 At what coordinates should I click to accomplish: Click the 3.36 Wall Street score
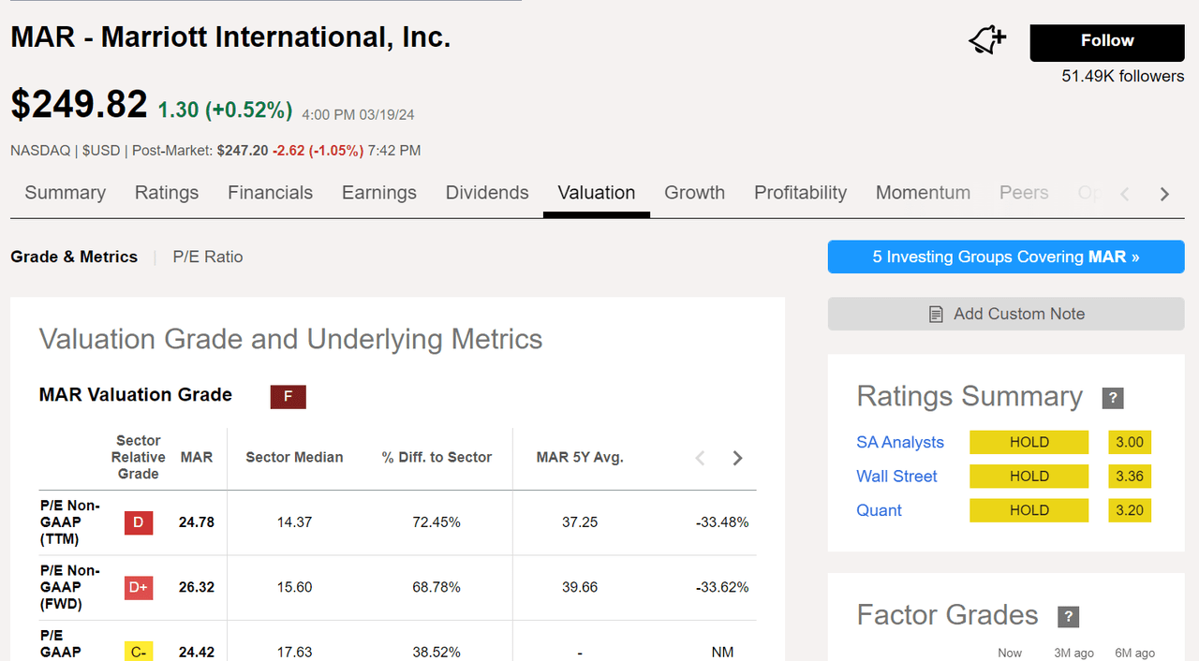1130,476
